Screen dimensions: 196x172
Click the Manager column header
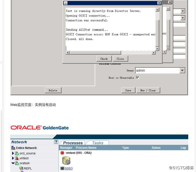pyautogui.click(x=66, y=147)
